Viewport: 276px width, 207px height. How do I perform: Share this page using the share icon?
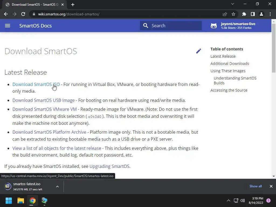click(225, 14)
